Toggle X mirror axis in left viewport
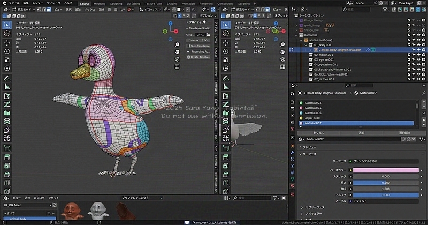Screen dimensions: 428x225 click(x=180, y=16)
